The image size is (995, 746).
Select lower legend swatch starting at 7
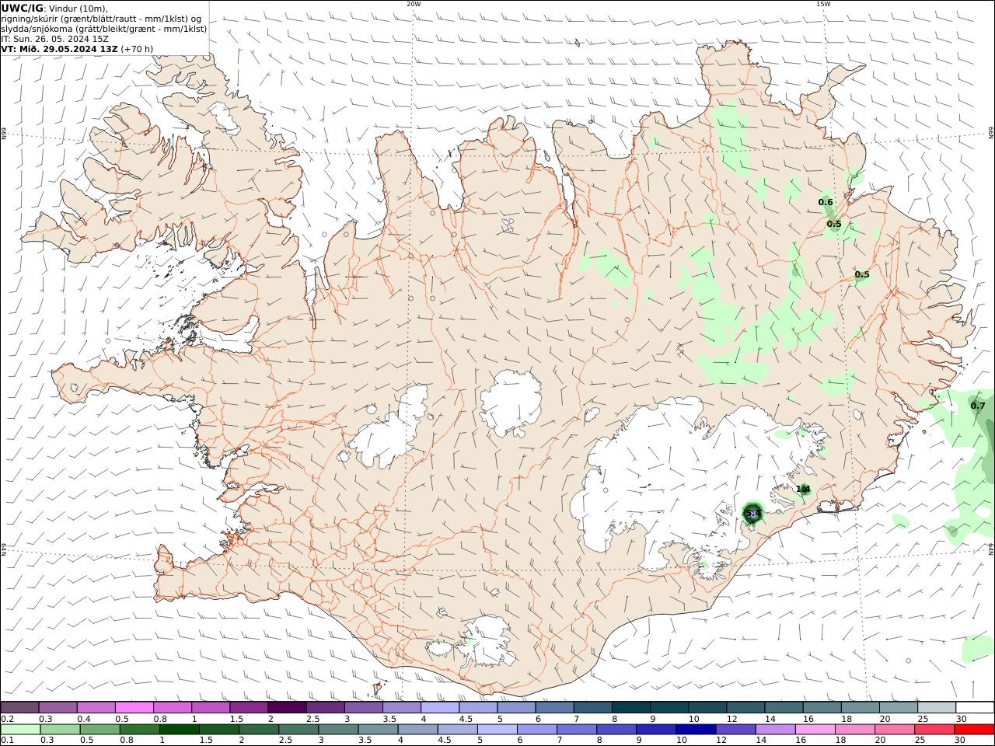tap(576, 730)
